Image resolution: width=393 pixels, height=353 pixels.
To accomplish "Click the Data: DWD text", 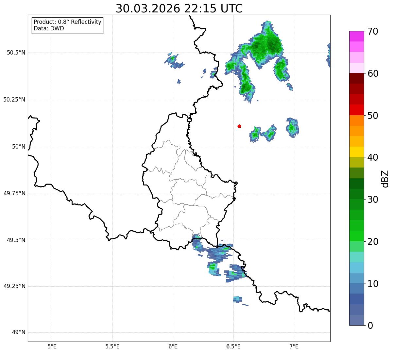I will 49,28.
